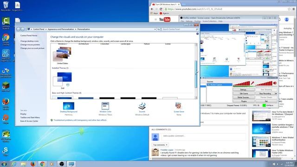Launch the Mozilla Firefox desktop shortcut
This screenshot has height=167, width=297.
point(6,104)
